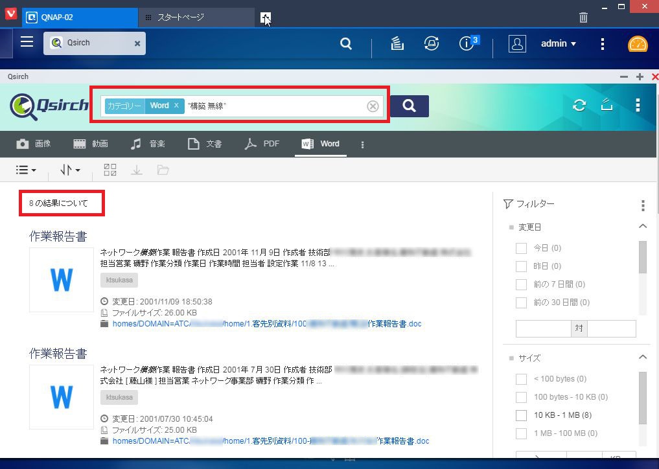Check the 100 bytes - 10 KB filter
Screen dimensions: 659x469
521,396
